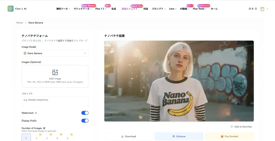This screenshot has height=141, width=275.
Task: Click the Nano Banana breadcrumb
Action: [36, 23]
